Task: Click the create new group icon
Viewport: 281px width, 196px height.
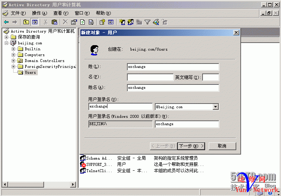Action: pyautogui.click(x=131, y=22)
